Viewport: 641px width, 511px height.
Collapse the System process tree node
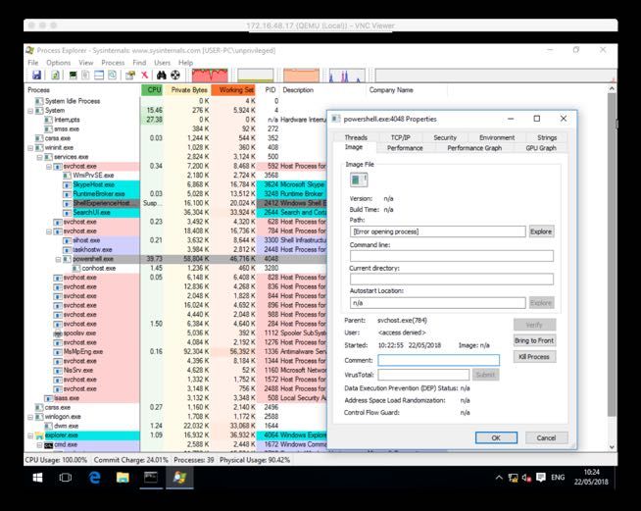(x=30, y=111)
